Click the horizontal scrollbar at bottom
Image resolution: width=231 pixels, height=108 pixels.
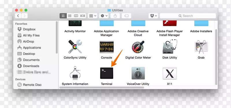102,88
